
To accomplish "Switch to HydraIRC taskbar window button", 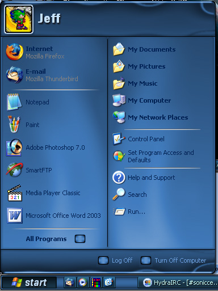I will click(x=178, y=282).
